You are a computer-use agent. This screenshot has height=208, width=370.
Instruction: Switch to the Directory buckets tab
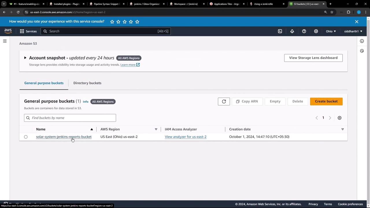87,83
